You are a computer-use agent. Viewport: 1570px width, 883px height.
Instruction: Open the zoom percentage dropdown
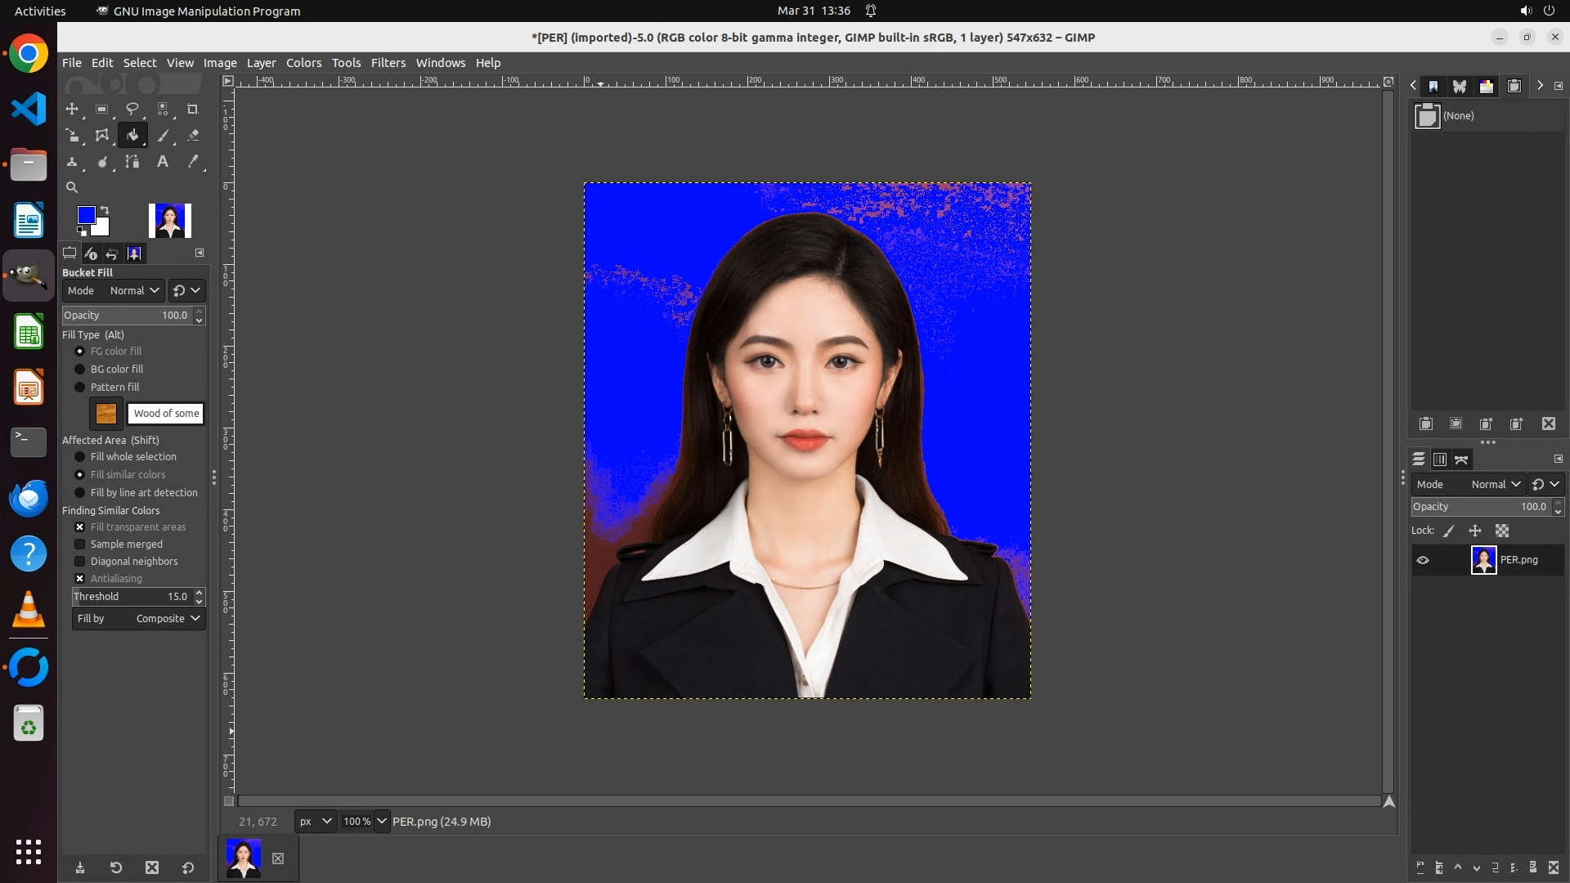(x=381, y=822)
